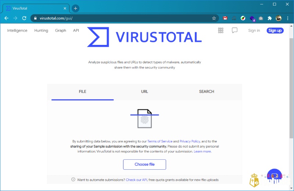Open the Graph menu item
294x191 pixels.
(61, 31)
